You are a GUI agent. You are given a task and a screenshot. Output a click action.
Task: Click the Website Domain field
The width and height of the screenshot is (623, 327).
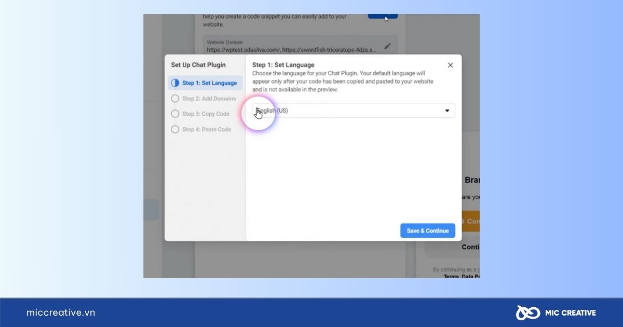(300, 46)
